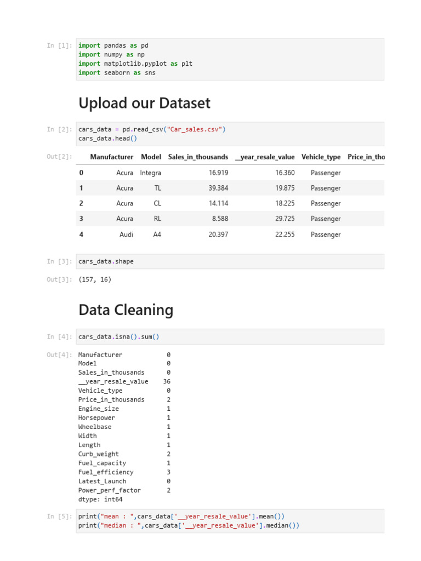The image size is (421, 561).
Task: Click the Vehicle_type column header
Action: (321, 157)
